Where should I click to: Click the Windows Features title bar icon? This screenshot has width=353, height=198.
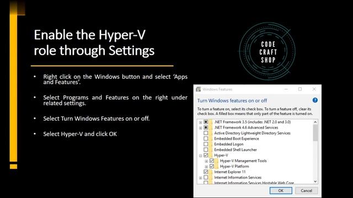pos(199,89)
